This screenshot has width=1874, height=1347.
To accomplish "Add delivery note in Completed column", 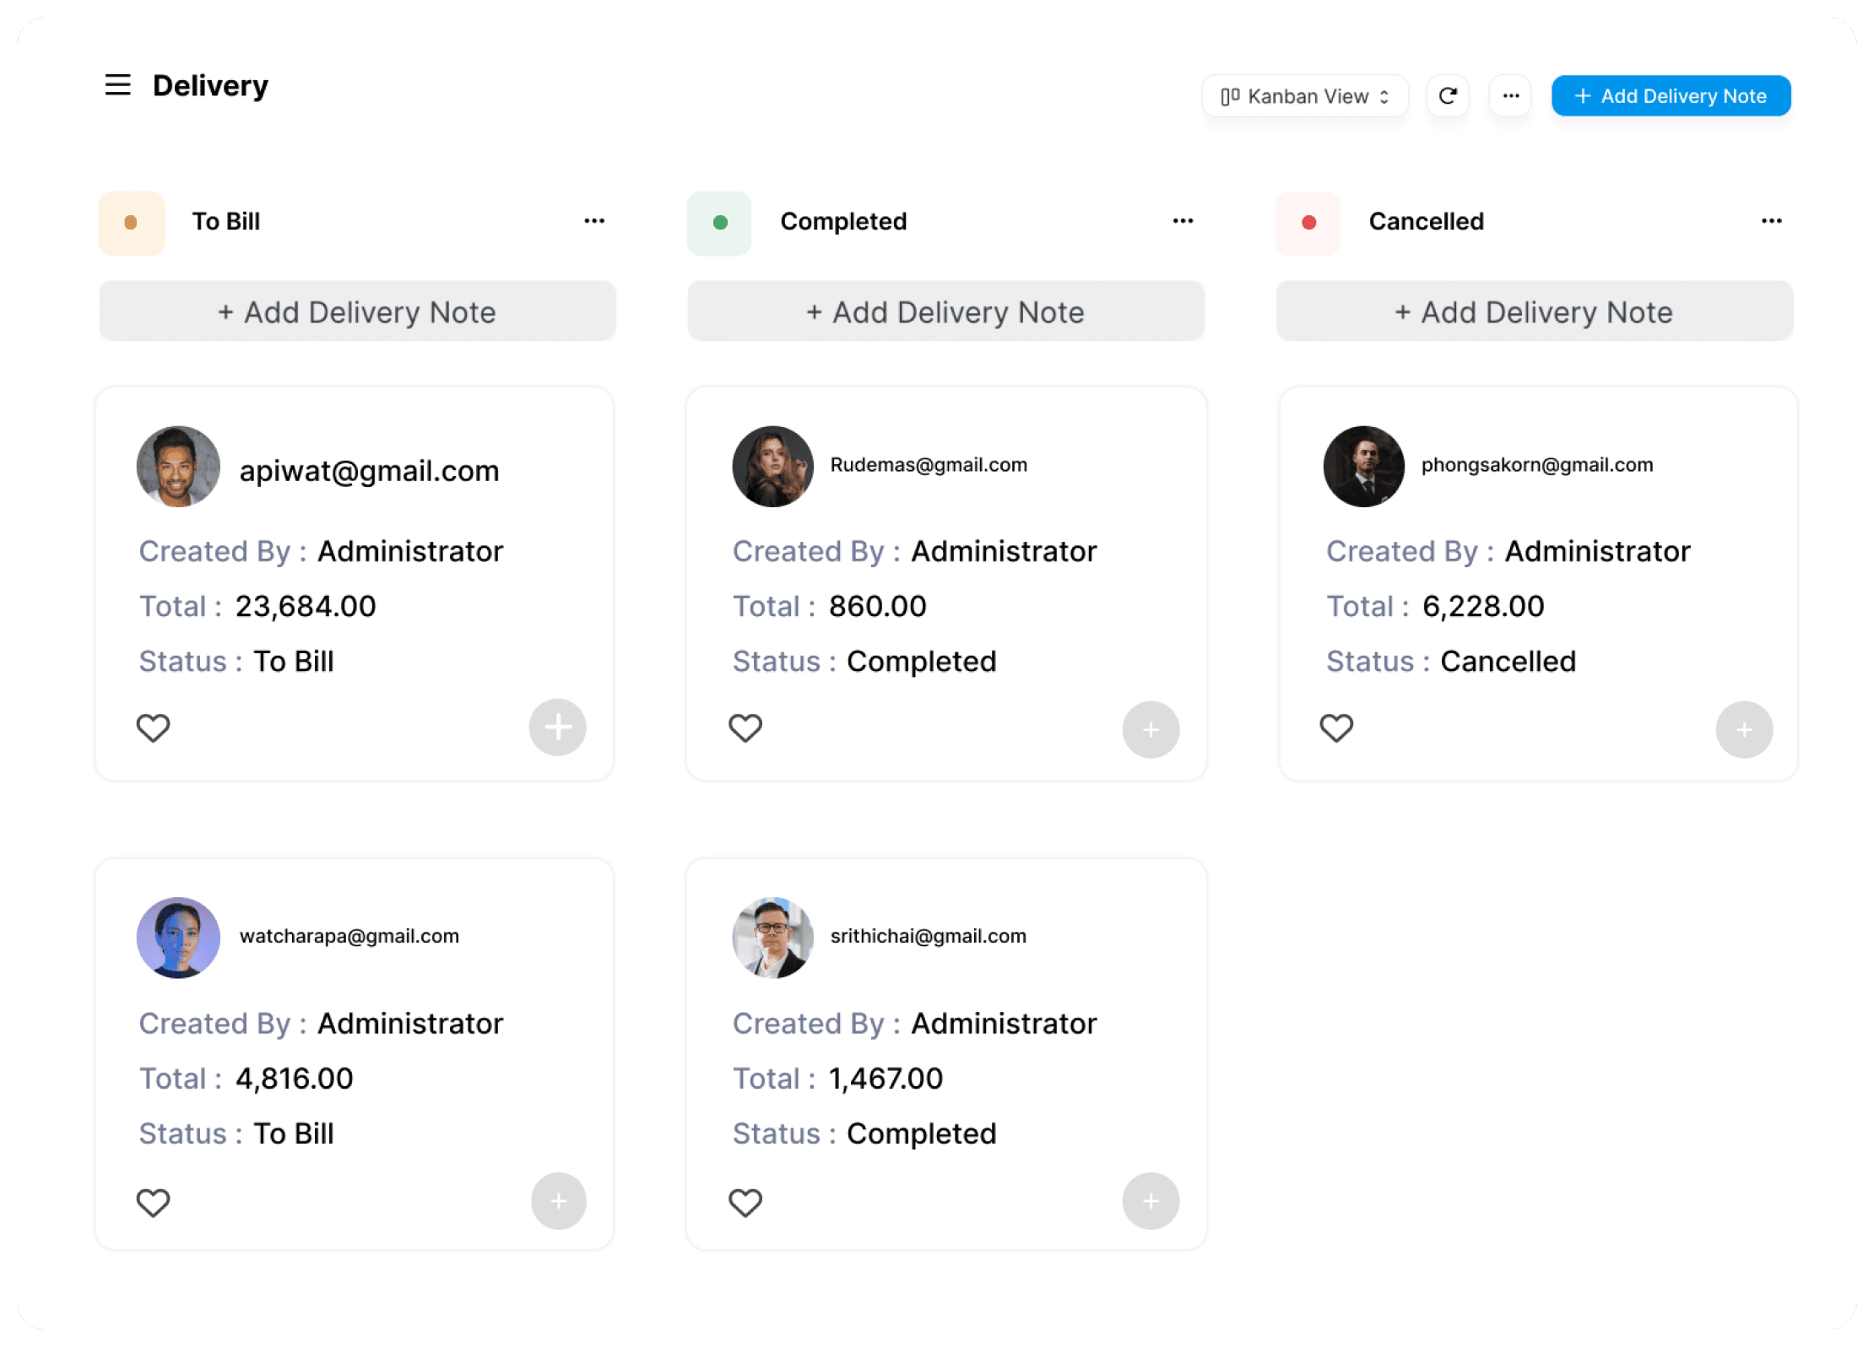I will (945, 312).
